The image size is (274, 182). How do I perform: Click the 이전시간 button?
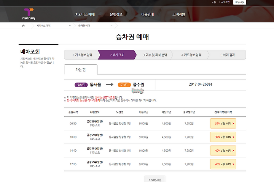tap(155, 179)
